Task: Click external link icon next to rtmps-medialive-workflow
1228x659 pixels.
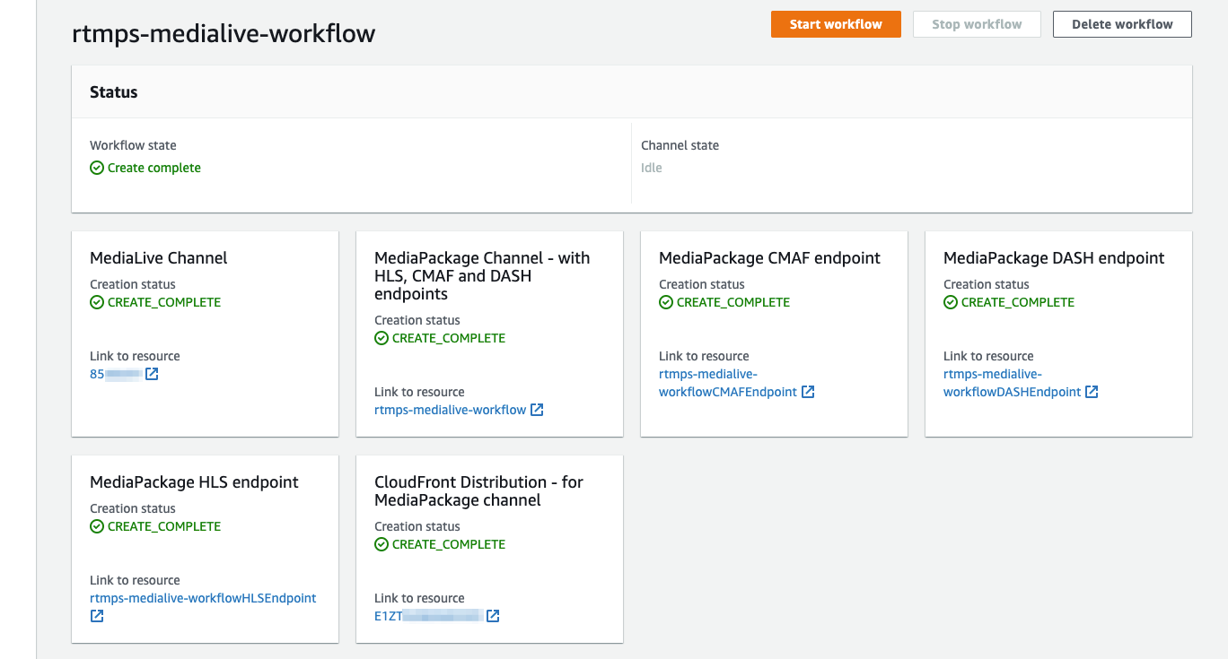Action: (x=537, y=410)
